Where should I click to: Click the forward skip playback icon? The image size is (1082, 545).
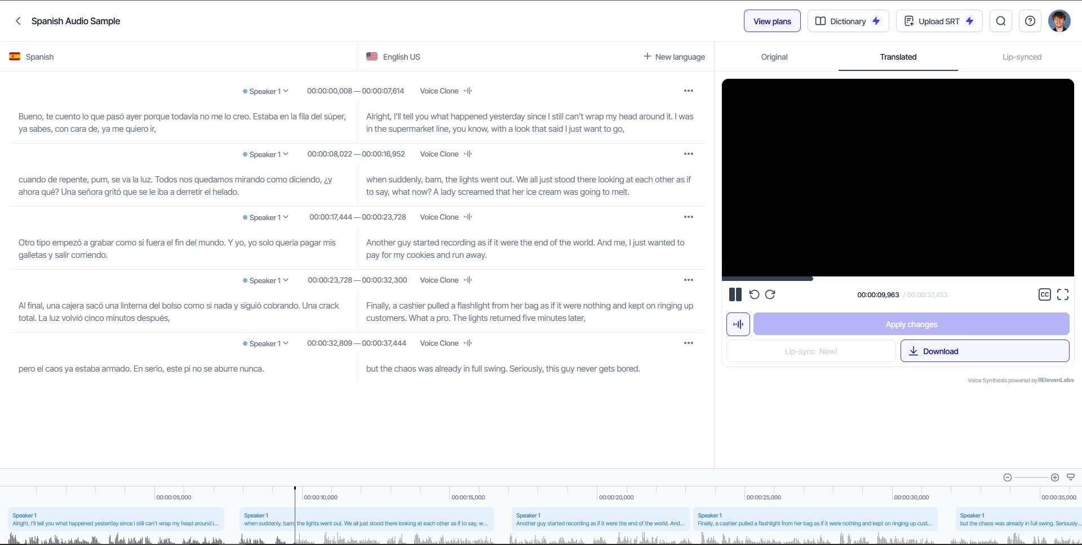pos(770,294)
